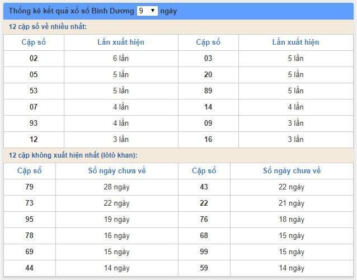Click the '21 ngày' cell
The image size is (357, 280).
(x=292, y=203)
